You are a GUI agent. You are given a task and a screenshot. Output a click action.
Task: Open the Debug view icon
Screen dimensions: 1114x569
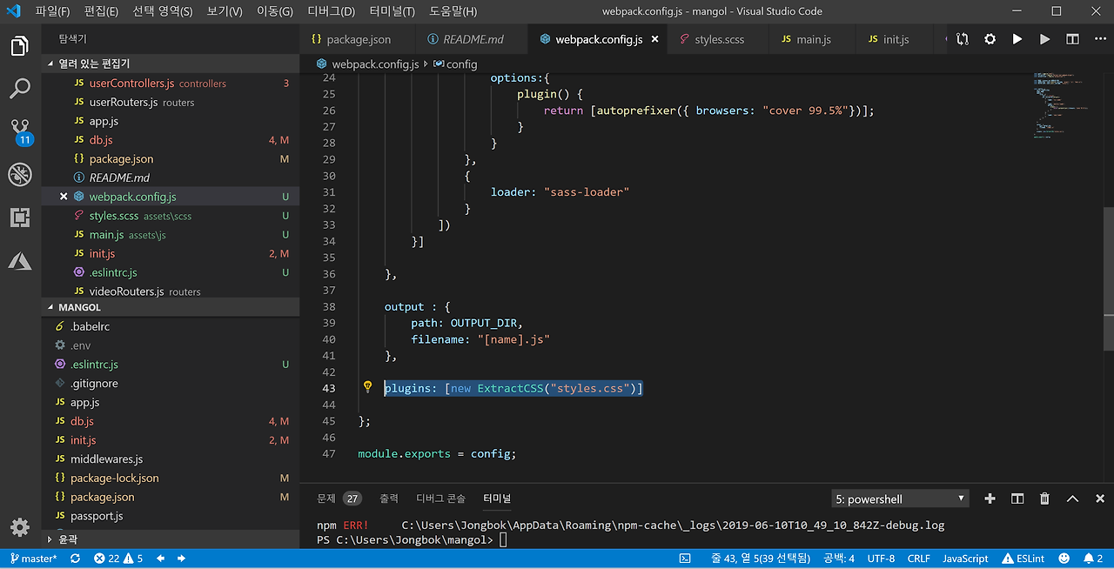click(x=20, y=174)
